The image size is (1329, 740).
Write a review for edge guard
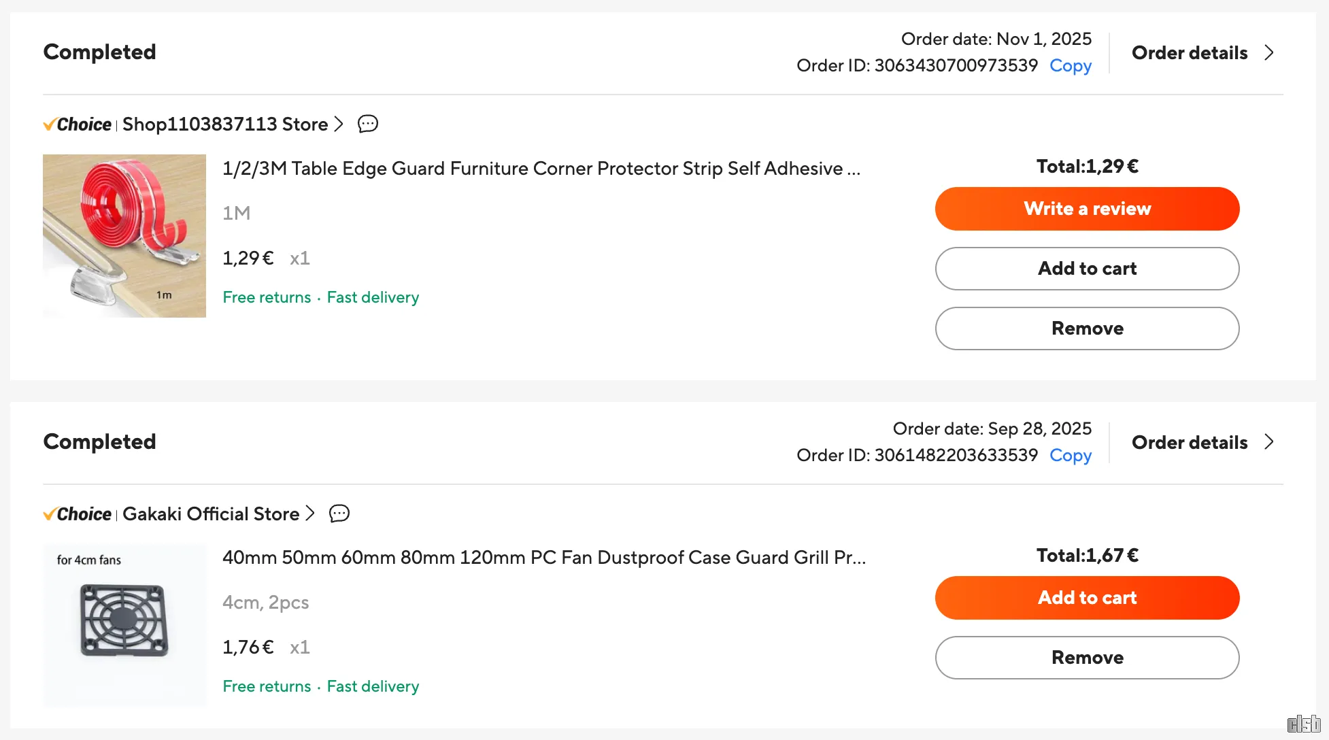click(1087, 209)
